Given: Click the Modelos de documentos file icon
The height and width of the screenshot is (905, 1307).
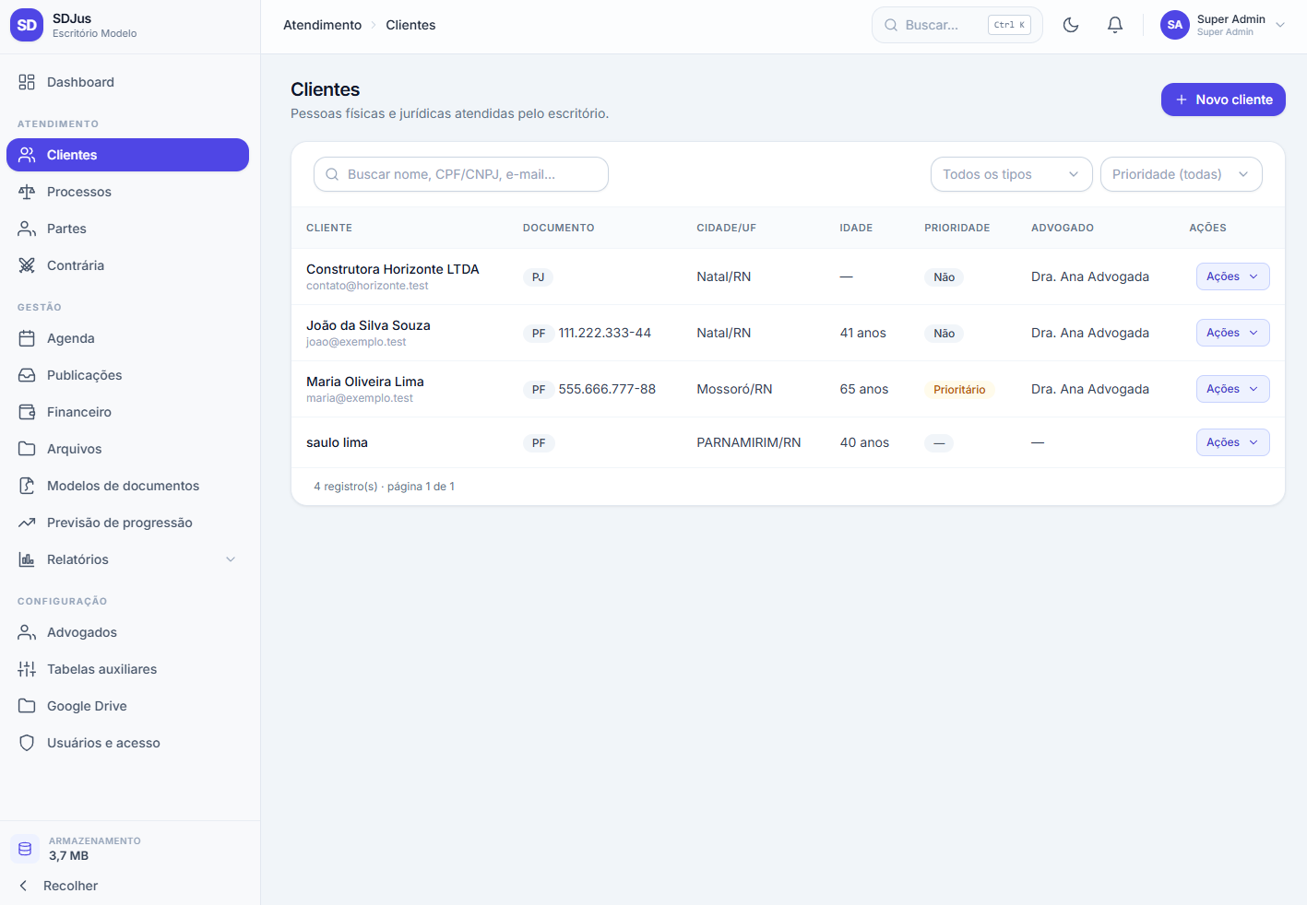Looking at the screenshot, I should pos(27,486).
